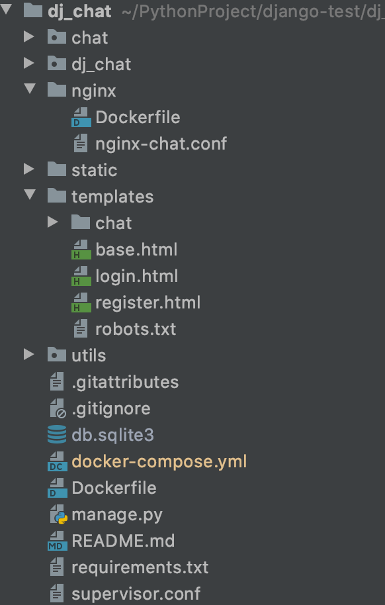Click the Dockerfile icon under nginx folder
This screenshot has width=385, height=605.
coord(81,117)
